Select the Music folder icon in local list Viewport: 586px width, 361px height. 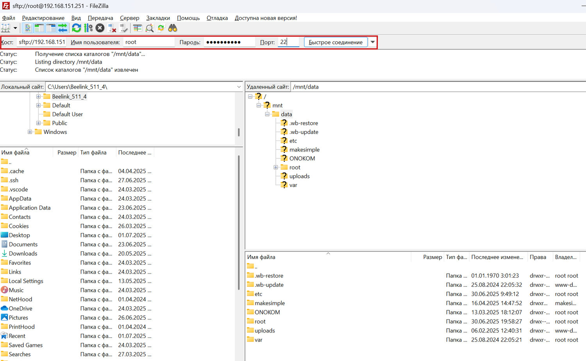[x=4, y=290]
